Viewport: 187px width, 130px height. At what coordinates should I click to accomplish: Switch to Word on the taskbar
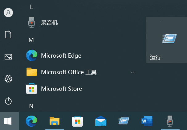pyautogui.click(x=147, y=121)
